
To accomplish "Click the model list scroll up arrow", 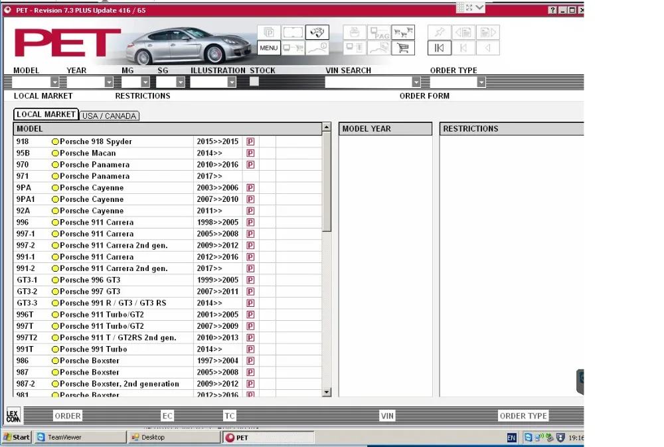I will pyautogui.click(x=327, y=127).
